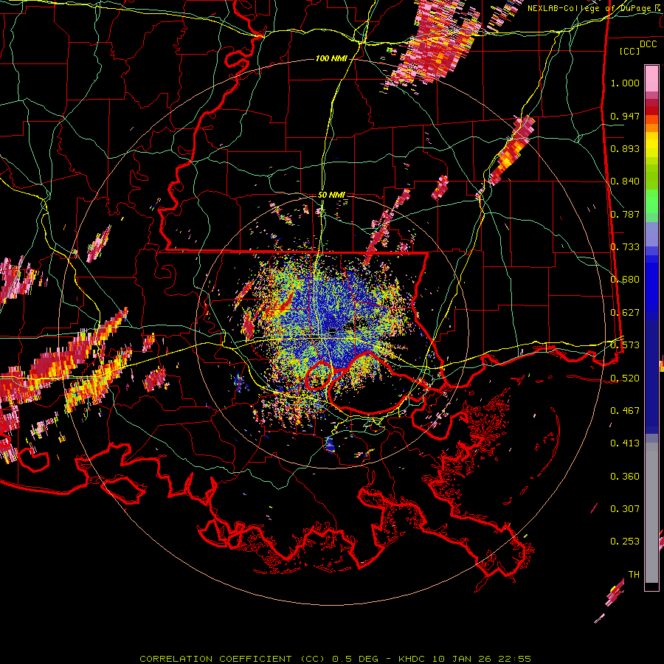
Task: Click the 1.000 legend value
Action: (625, 83)
